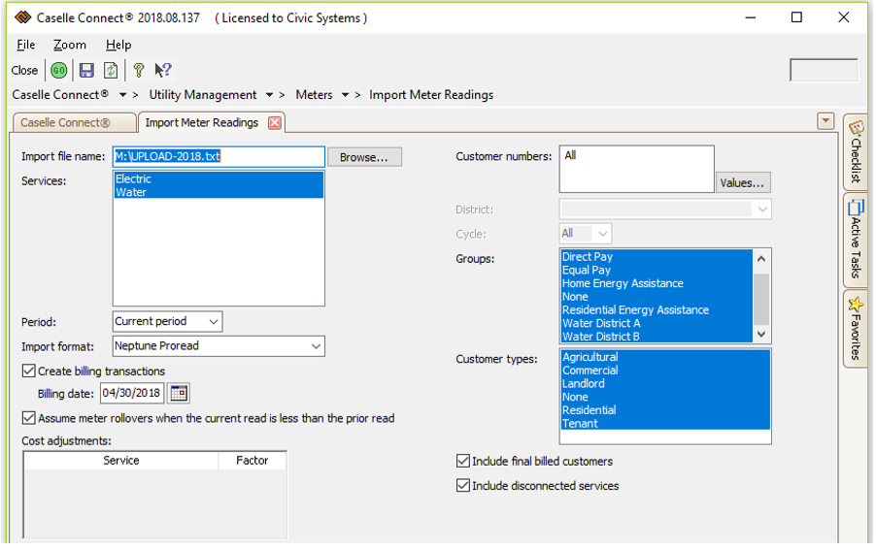
Task: Switch to the Caselle Connect tab
Action: coord(66,123)
